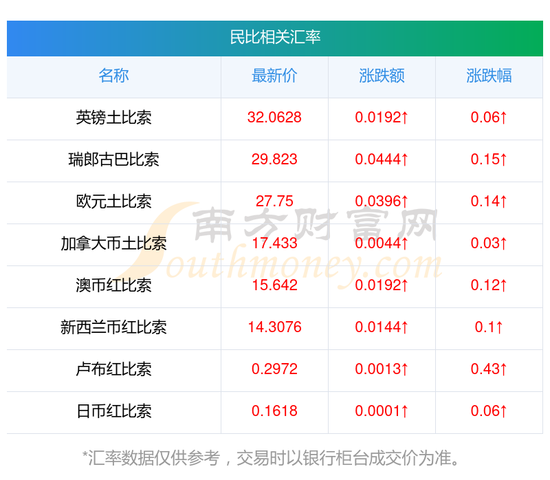Click the 英镑土比索 row name
Viewport: 550px width, 480px height.
coord(113,118)
